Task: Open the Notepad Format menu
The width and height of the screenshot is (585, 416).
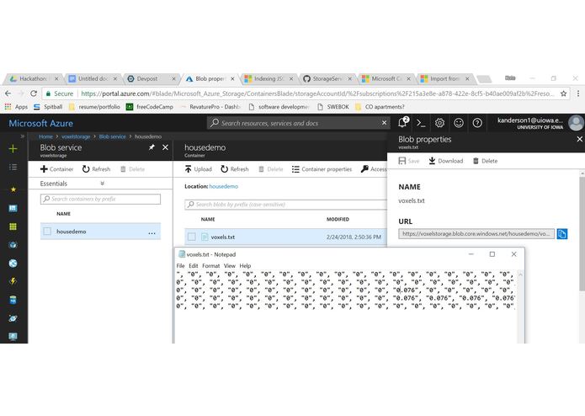Action: pos(210,265)
